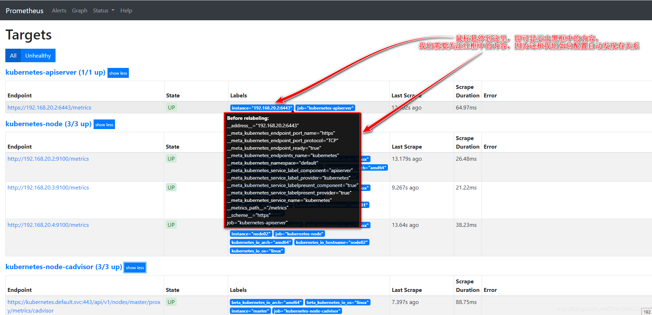Click the 7.397s ago last scrape value
The height and width of the screenshot is (315, 652).
(x=405, y=302)
